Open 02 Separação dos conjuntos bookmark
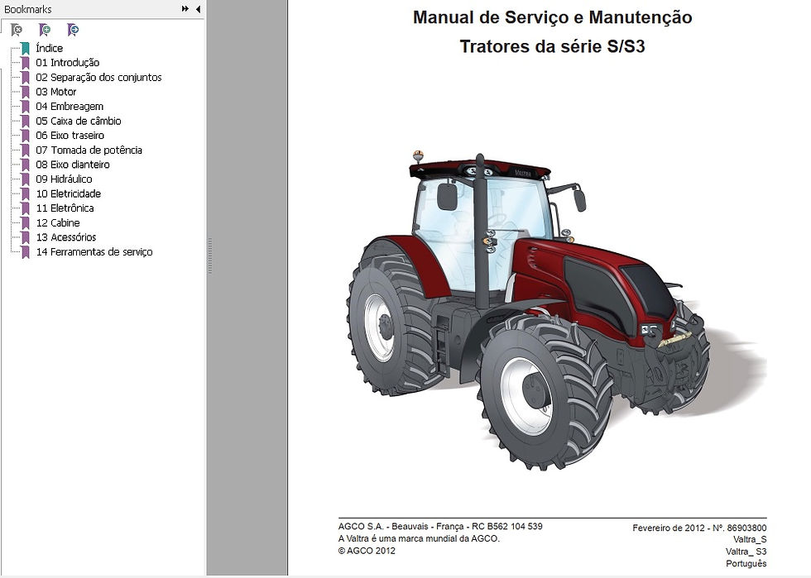 (98, 77)
